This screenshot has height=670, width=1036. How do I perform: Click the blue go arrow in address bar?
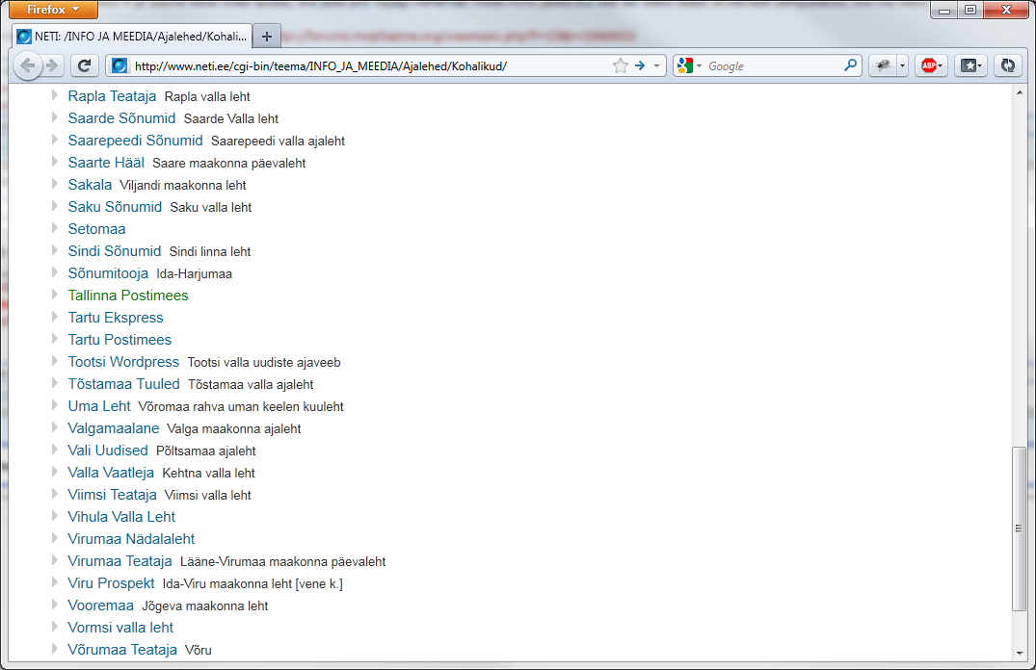point(640,65)
